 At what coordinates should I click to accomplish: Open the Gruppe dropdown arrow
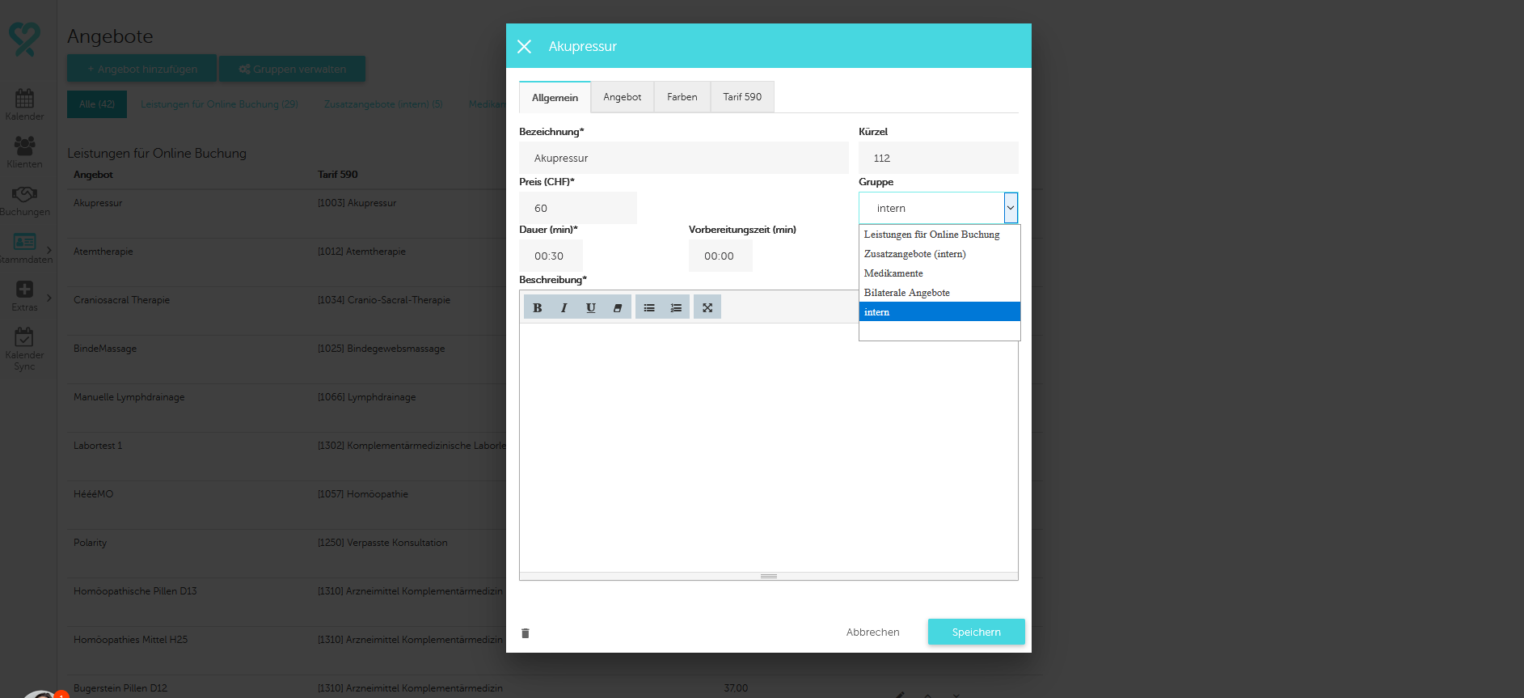pos(1010,208)
